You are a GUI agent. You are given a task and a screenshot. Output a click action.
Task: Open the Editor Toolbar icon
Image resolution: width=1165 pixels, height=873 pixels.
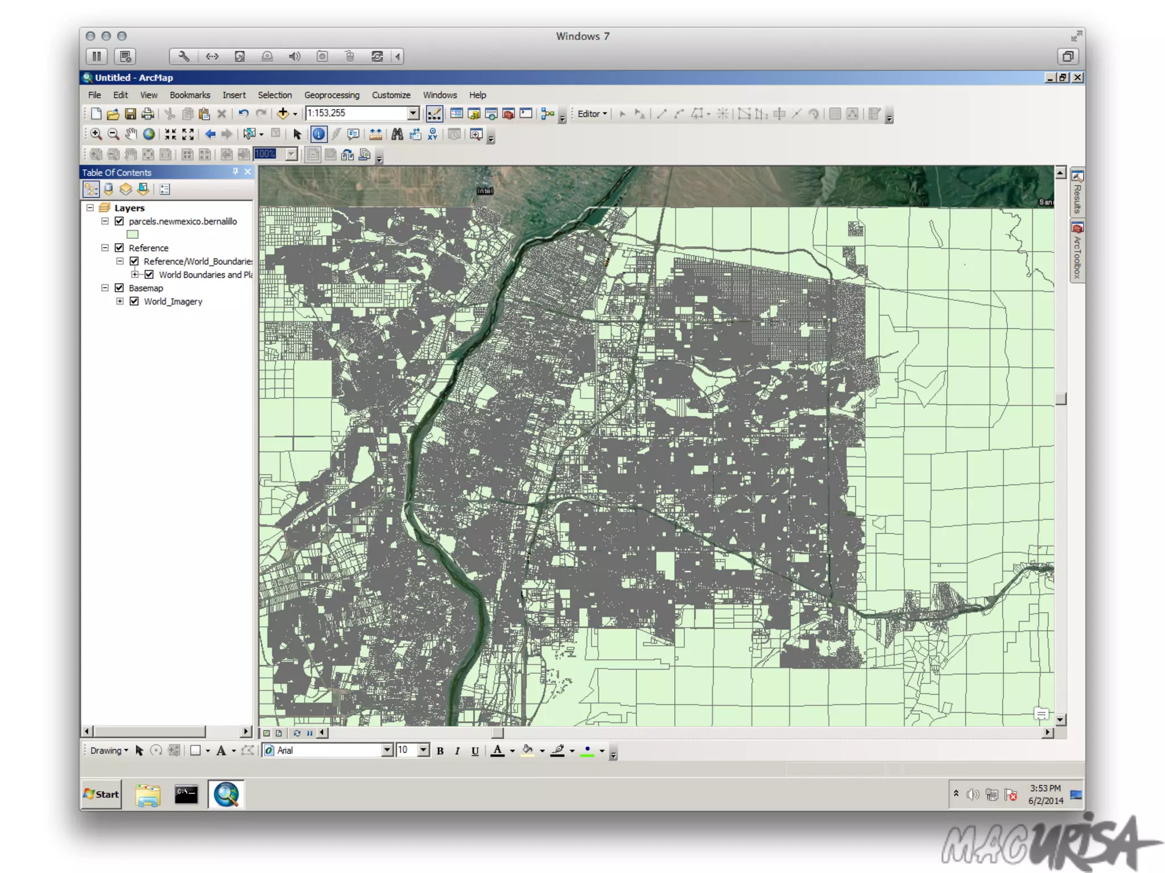coord(434,114)
